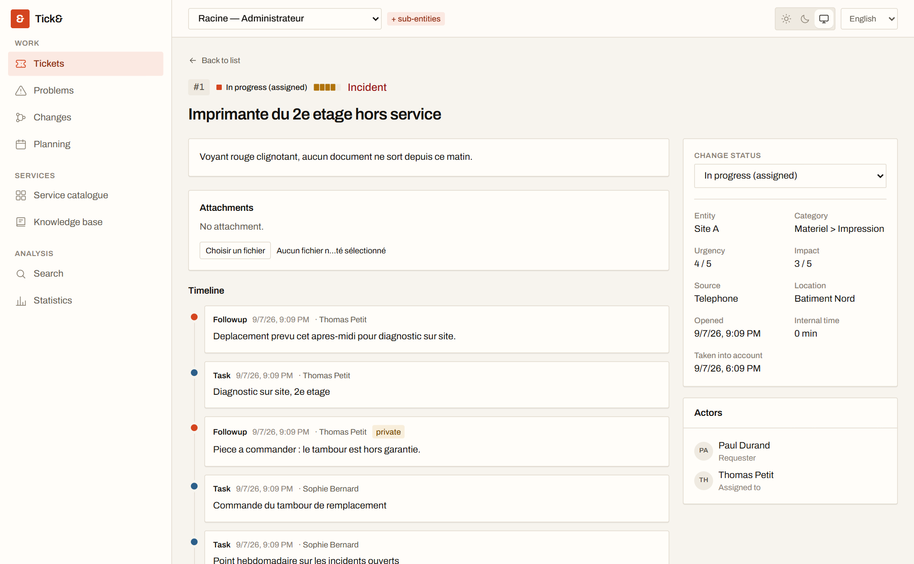Image resolution: width=914 pixels, height=564 pixels.
Task: Click the Statistics bar chart icon
Action: coord(21,300)
